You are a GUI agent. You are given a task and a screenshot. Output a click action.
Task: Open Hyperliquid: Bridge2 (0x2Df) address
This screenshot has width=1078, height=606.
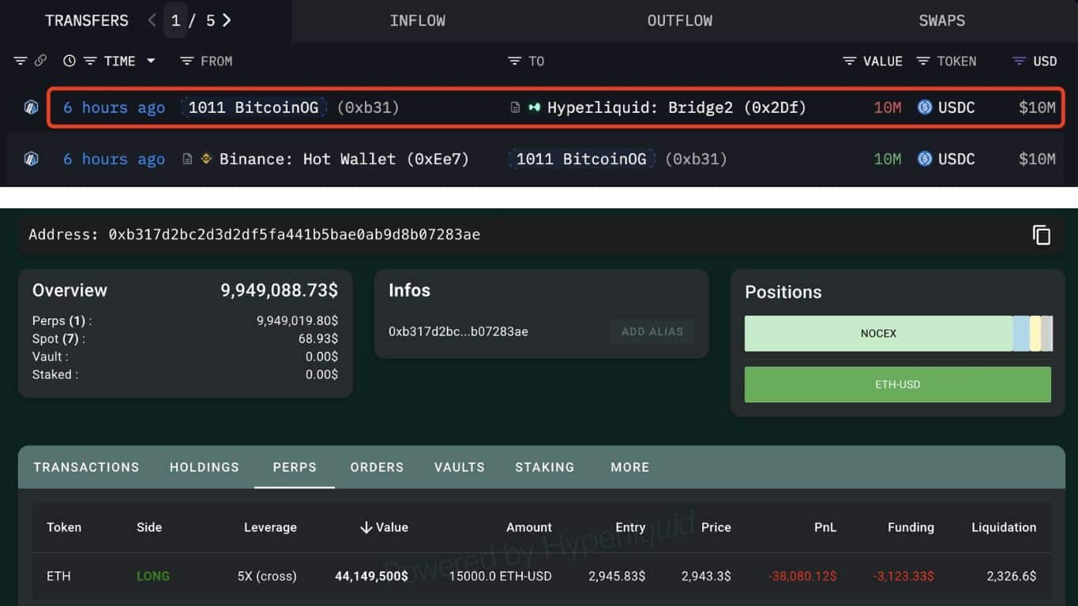(677, 107)
